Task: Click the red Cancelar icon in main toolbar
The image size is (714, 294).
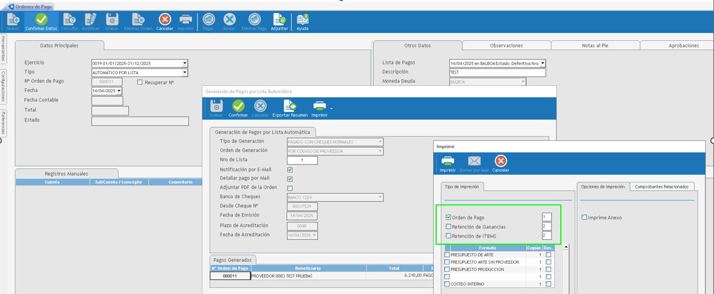Action: (x=165, y=21)
